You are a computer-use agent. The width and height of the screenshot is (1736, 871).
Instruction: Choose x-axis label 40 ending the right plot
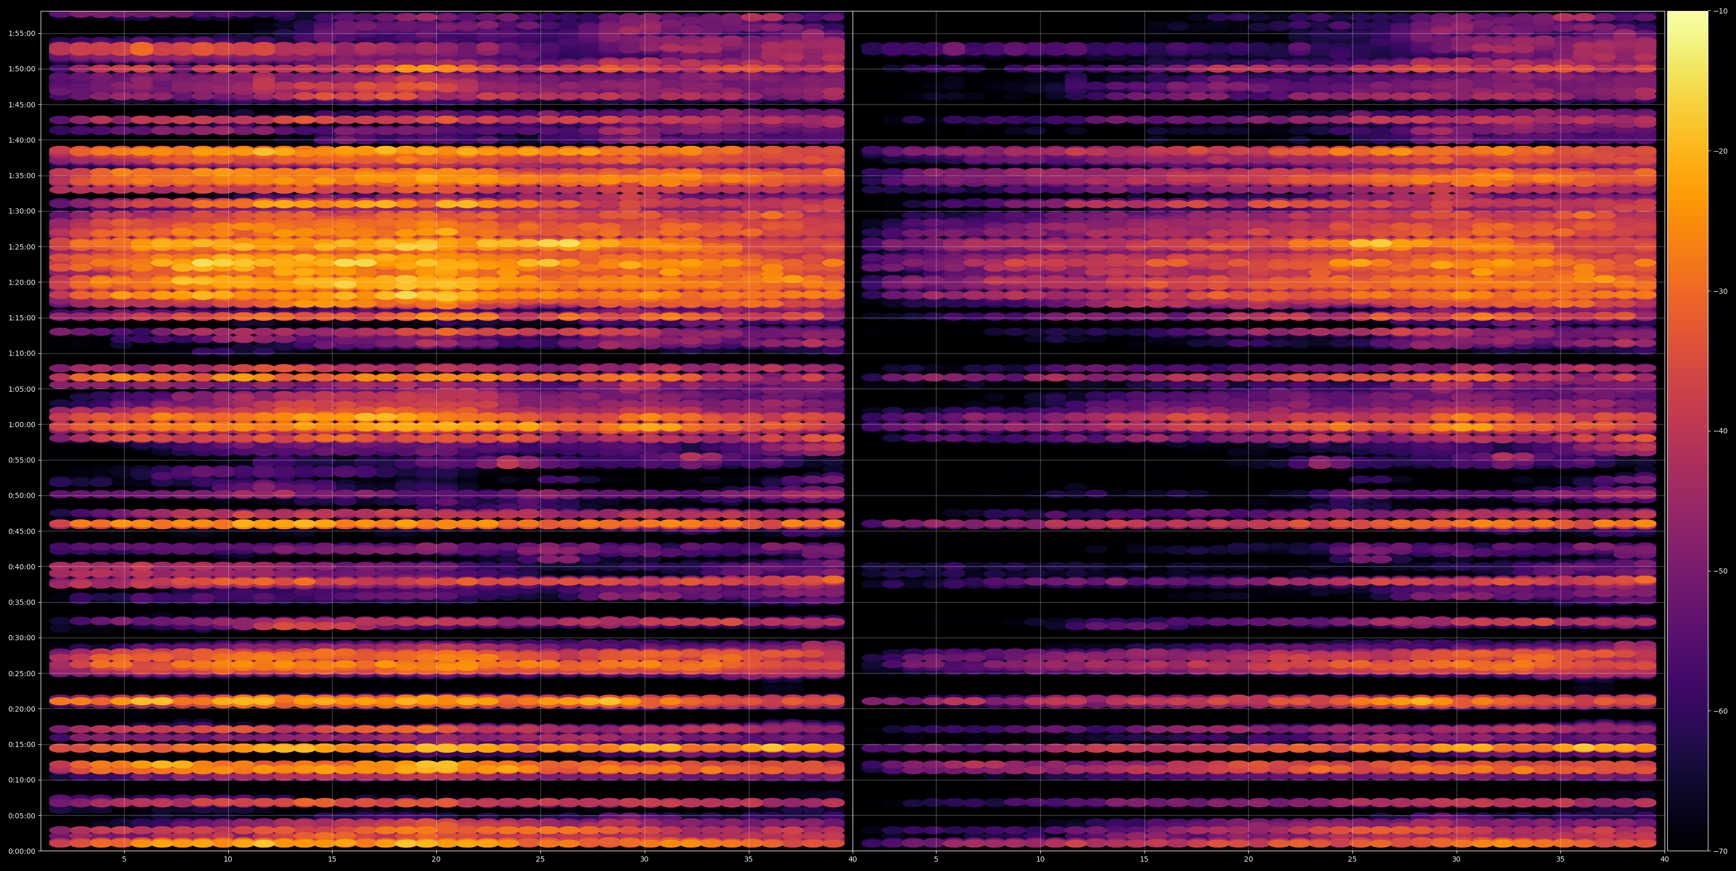click(1665, 860)
